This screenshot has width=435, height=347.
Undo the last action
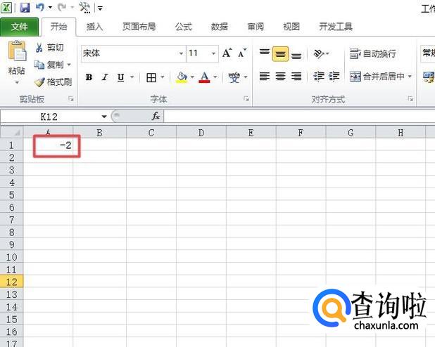pyautogui.click(x=39, y=8)
